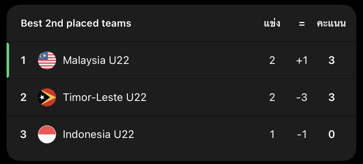Click Timor-Leste U22's -3 goal difference
The image size is (363, 164).
click(x=302, y=97)
